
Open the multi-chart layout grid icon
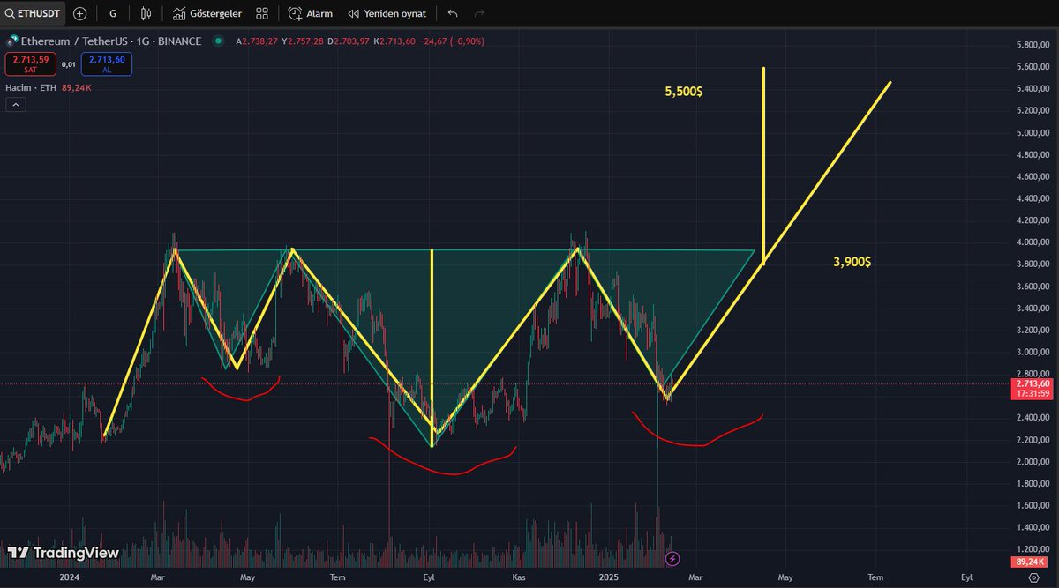pyautogui.click(x=261, y=13)
